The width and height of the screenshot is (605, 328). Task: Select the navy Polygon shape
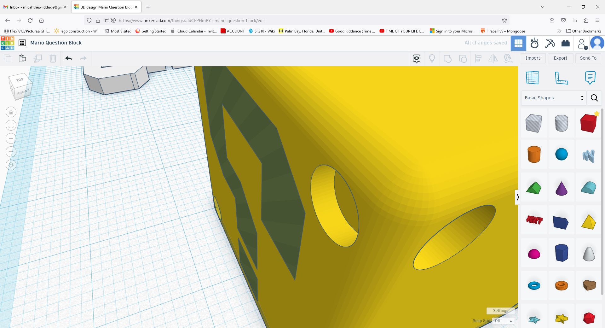coord(561,253)
